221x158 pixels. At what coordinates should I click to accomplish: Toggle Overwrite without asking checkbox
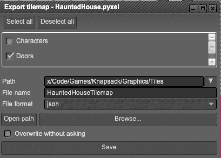coord(8,134)
